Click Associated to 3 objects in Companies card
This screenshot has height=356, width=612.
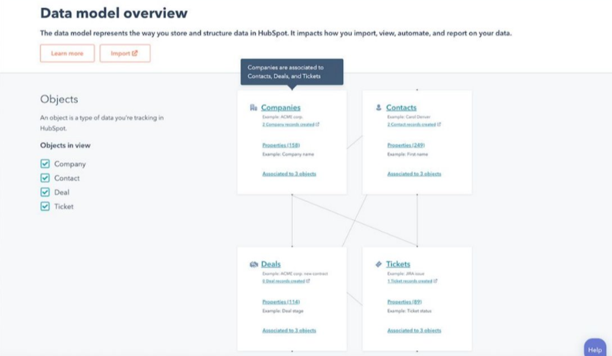289,174
